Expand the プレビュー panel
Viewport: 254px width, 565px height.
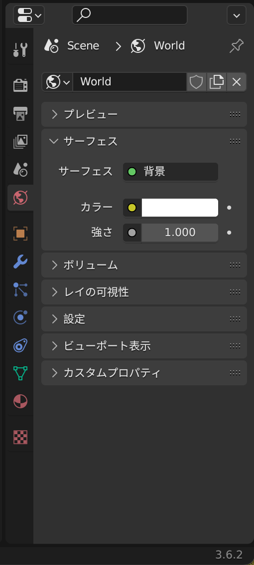pyautogui.click(x=144, y=114)
